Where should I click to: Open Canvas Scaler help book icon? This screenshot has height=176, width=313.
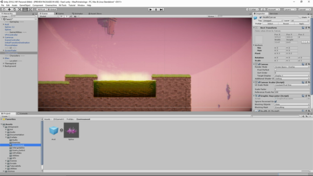click(x=303, y=82)
